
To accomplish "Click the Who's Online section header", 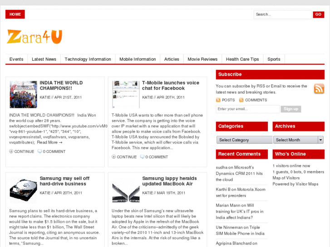I will point(298,154).
